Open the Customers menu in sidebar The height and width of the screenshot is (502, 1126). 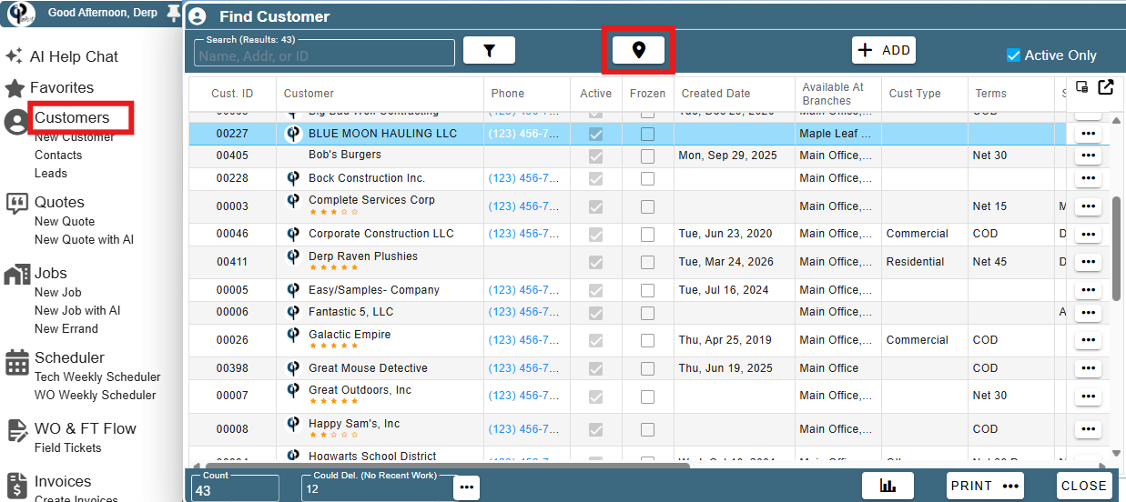pyautogui.click(x=72, y=118)
